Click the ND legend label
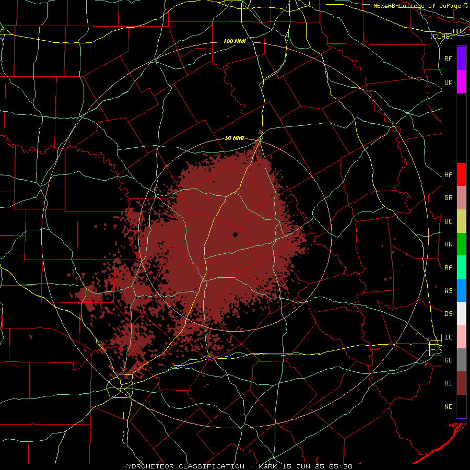The width and height of the screenshot is (470, 470). [x=449, y=407]
